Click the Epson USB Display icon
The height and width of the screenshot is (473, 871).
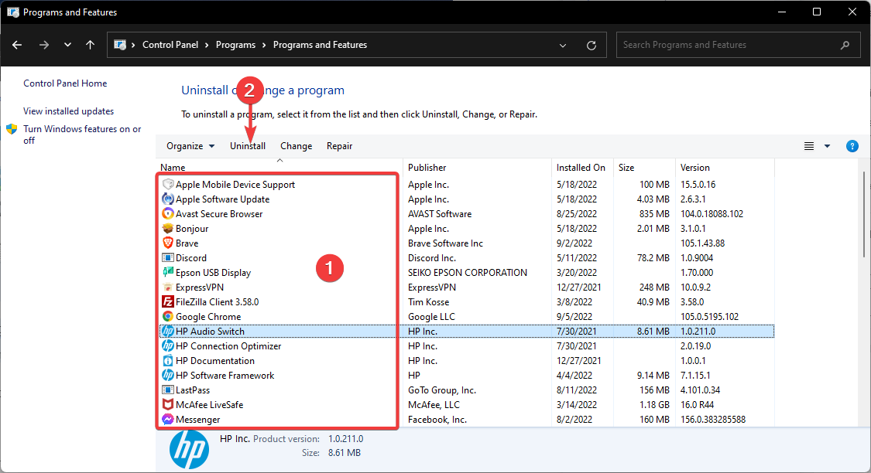168,273
